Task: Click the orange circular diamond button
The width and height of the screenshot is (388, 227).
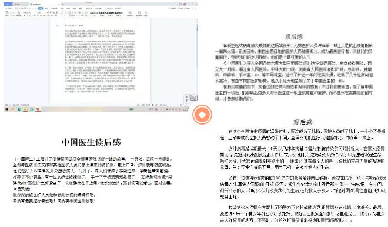Action: click(x=202, y=115)
